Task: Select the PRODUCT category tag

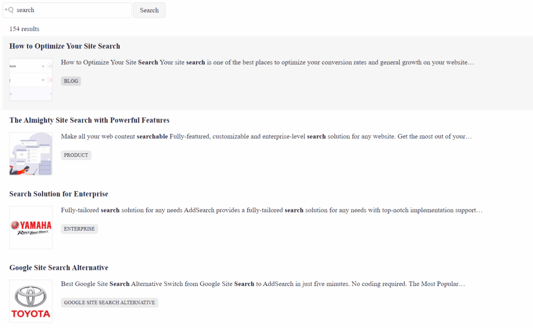Action: 76,155
